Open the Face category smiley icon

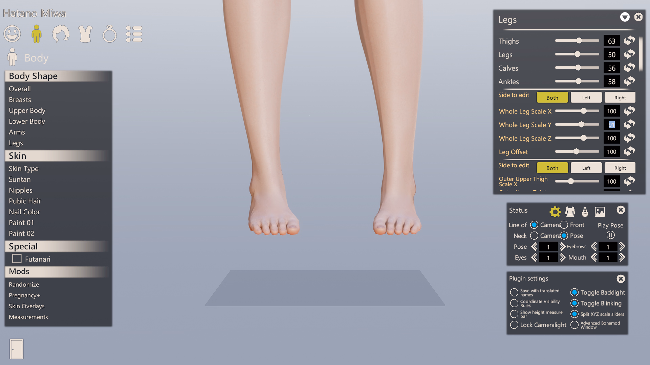point(12,34)
